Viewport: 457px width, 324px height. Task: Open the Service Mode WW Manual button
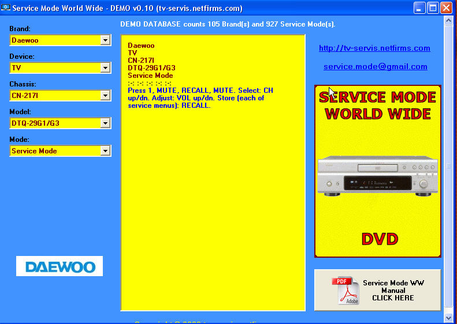click(377, 290)
